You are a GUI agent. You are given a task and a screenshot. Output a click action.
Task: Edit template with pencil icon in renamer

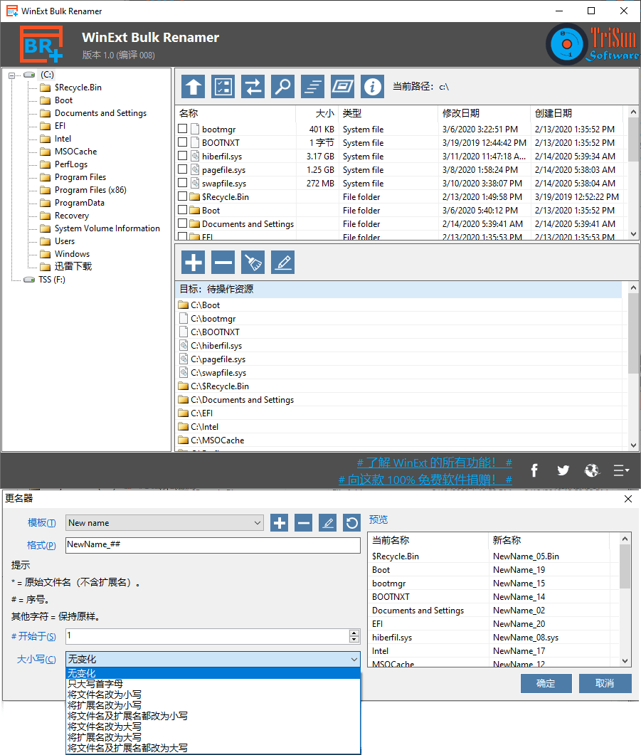tap(328, 523)
